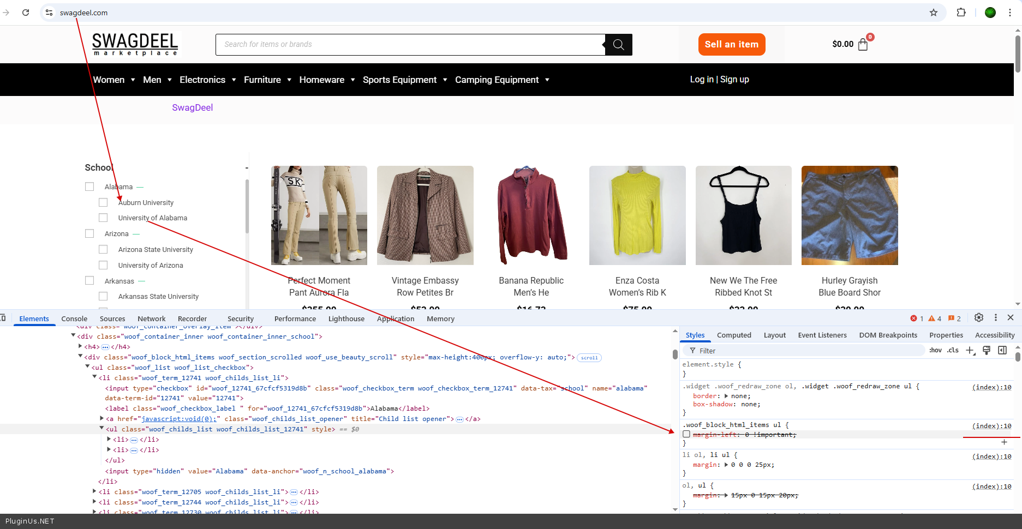Check the Alabama school checkbox
Screen dimensions: 1022x529
pyautogui.click(x=89, y=187)
